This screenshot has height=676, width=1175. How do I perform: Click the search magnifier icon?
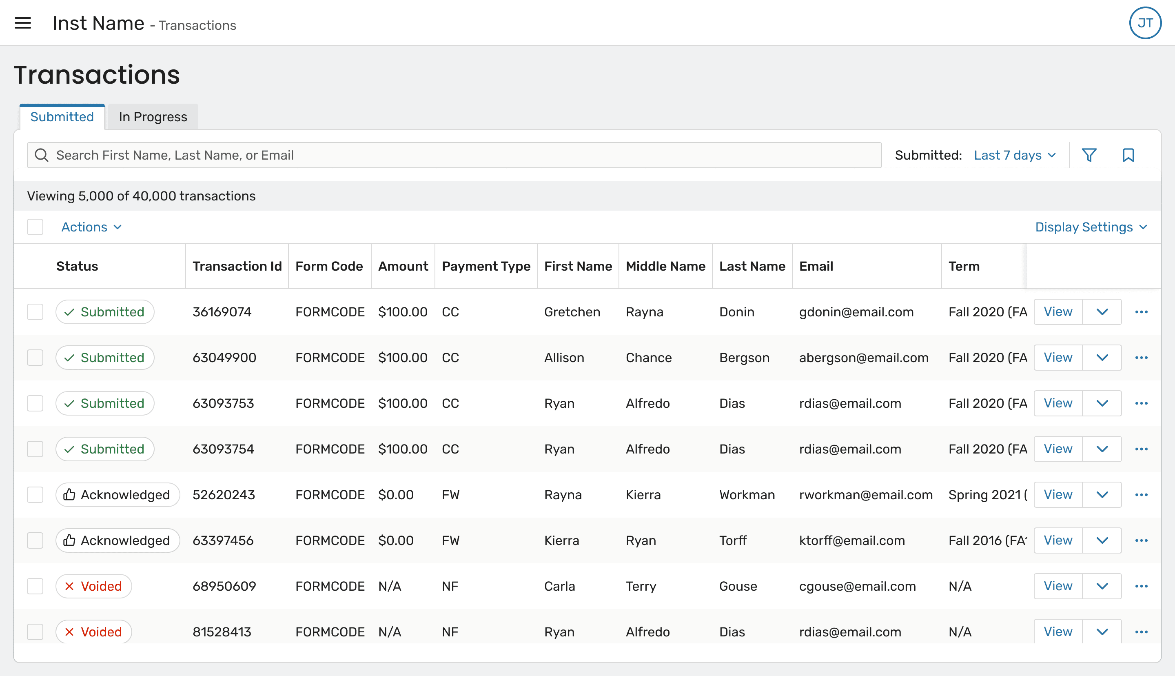pyautogui.click(x=42, y=155)
